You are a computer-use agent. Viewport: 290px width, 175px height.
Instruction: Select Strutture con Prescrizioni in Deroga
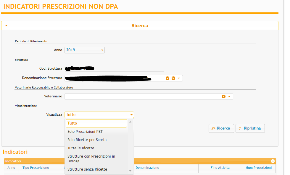coord(96,158)
